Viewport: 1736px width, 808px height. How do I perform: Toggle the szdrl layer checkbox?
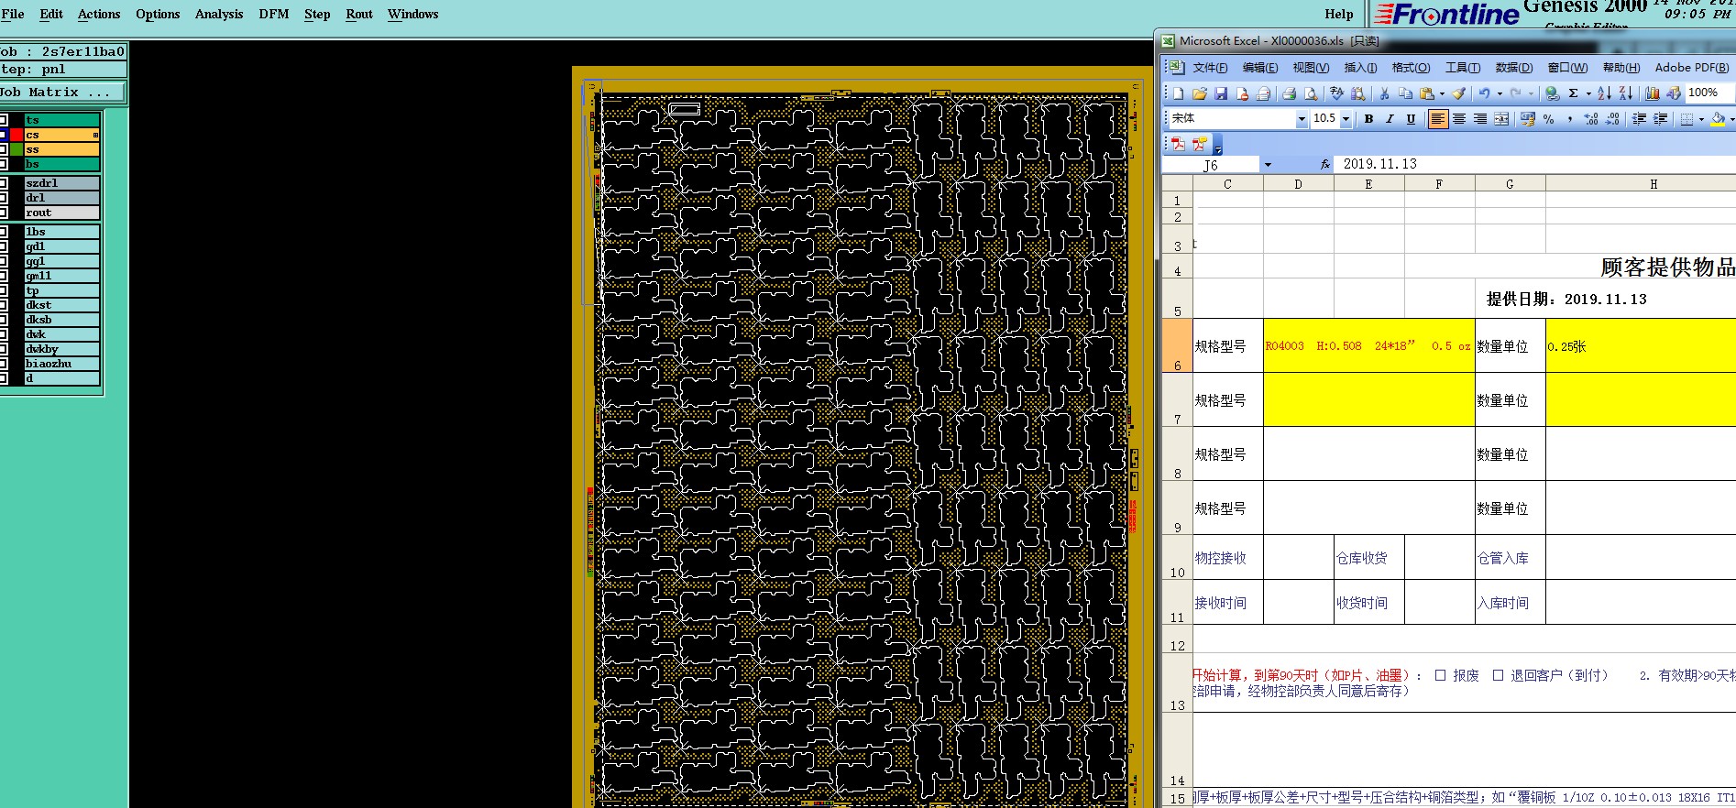coord(4,183)
